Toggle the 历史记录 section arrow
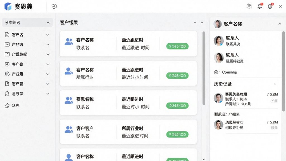The image size is (286, 161). (x=275, y=84)
